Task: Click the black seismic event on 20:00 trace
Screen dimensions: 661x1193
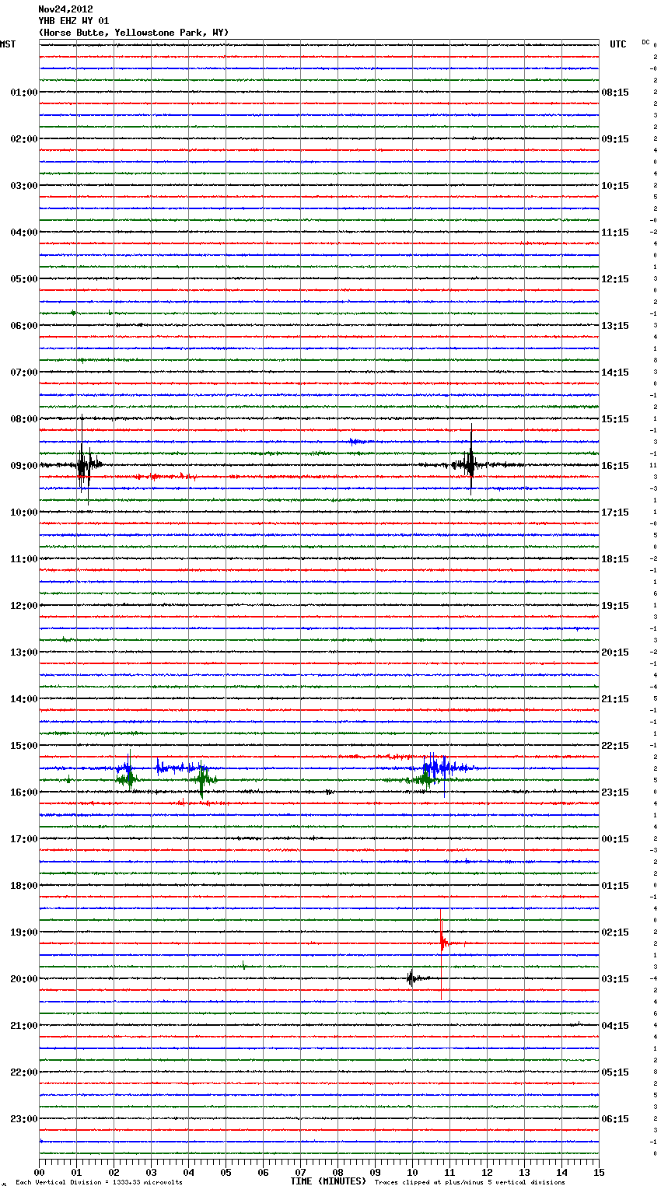Action: pyautogui.click(x=411, y=978)
